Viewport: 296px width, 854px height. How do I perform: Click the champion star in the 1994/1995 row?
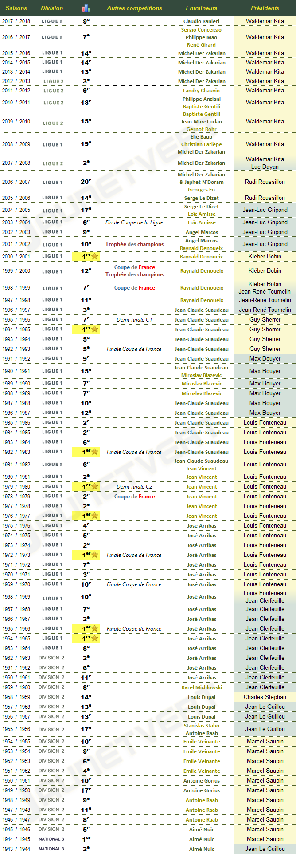(94, 330)
